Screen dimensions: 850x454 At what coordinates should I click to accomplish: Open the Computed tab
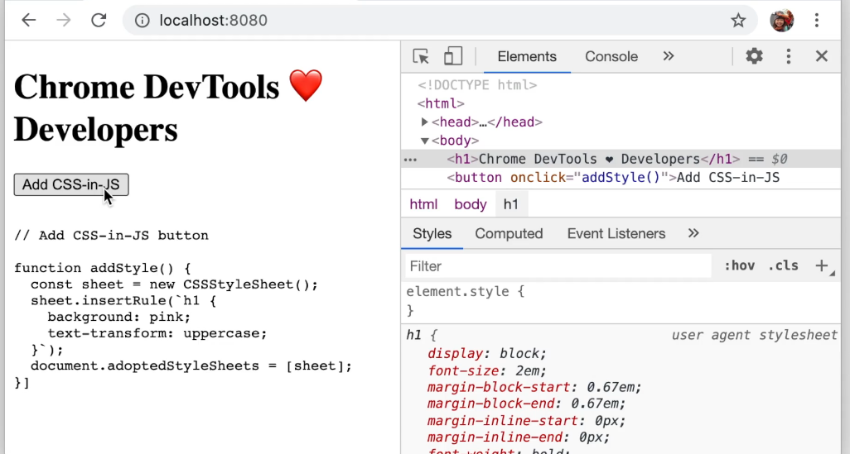tap(509, 234)
